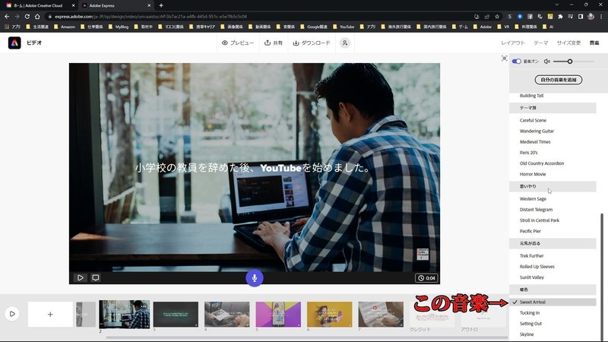Click 自分の音楽を追加 button
This screenshot has height=342, width=608.
[x=559, y=80]
